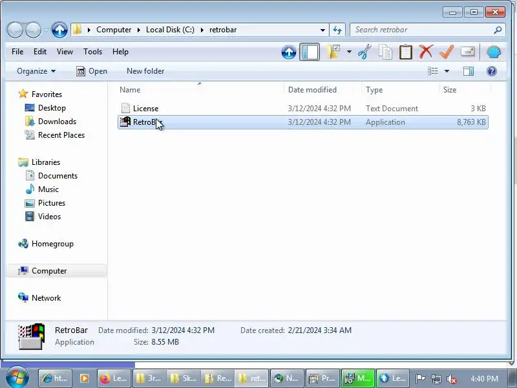
Task: Open Classic Explorer settings shell icon
Action: (494, 52)
